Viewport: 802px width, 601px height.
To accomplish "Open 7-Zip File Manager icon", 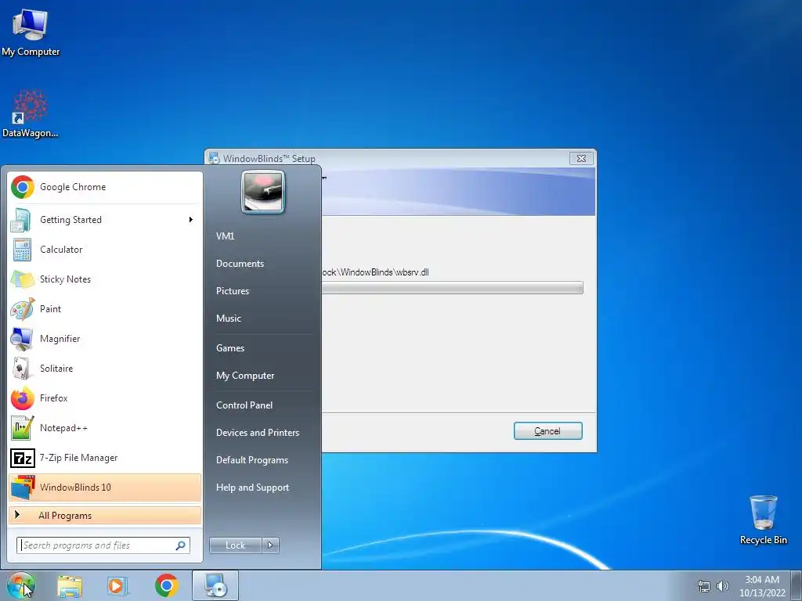I will (23, 458).
